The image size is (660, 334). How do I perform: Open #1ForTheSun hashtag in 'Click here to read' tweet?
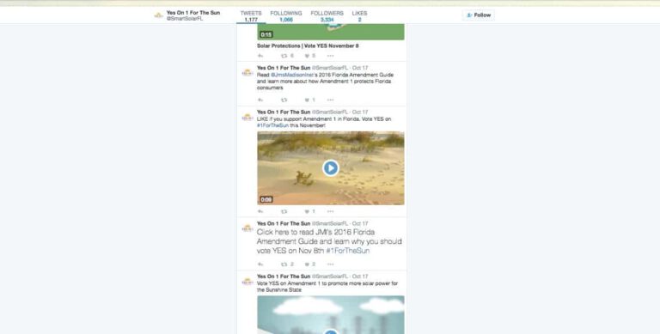[348, 251]
